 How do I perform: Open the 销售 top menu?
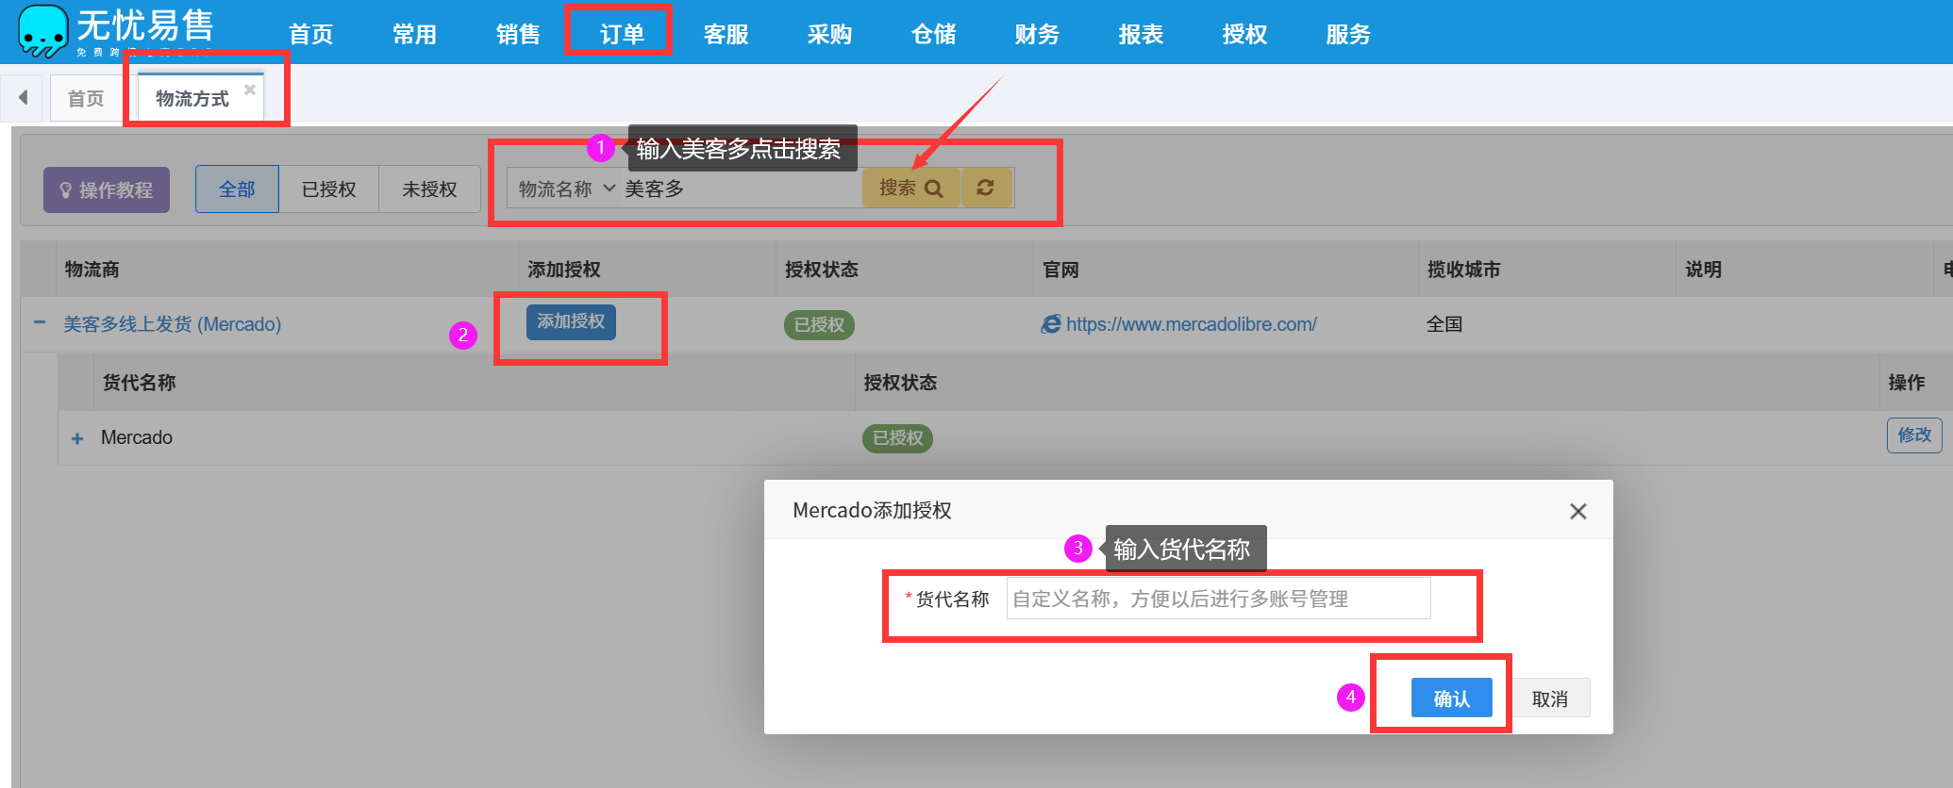point(518,34)
